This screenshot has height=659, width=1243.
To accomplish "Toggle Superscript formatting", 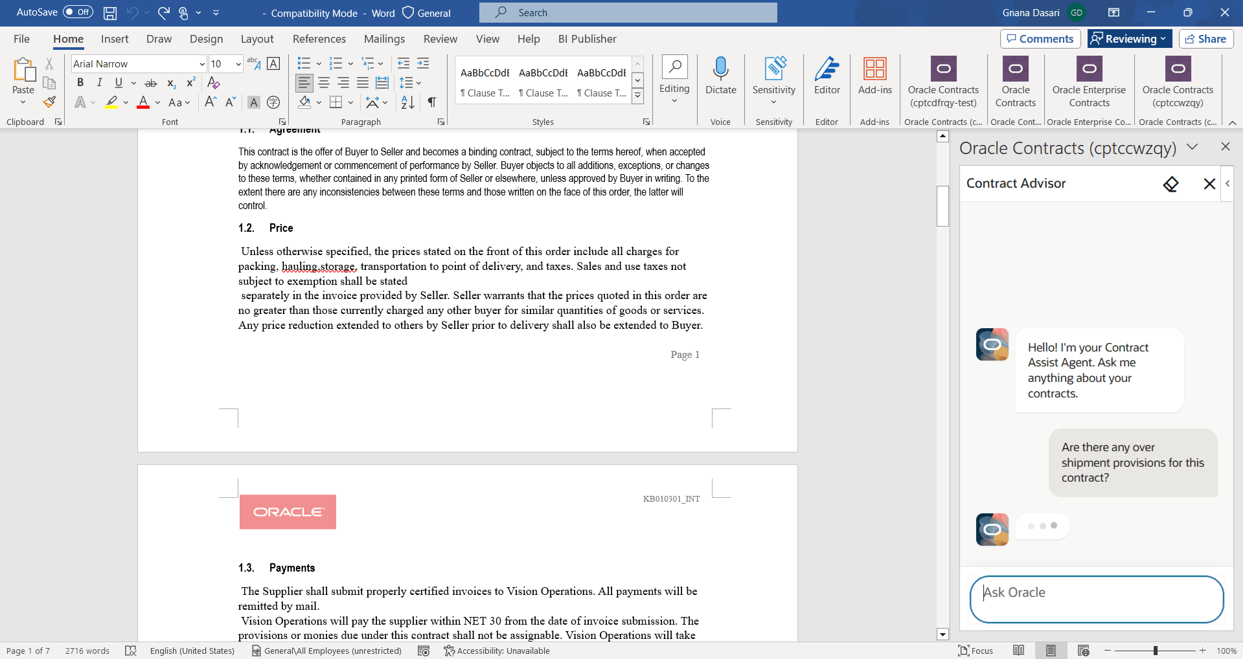I will 190,83.
